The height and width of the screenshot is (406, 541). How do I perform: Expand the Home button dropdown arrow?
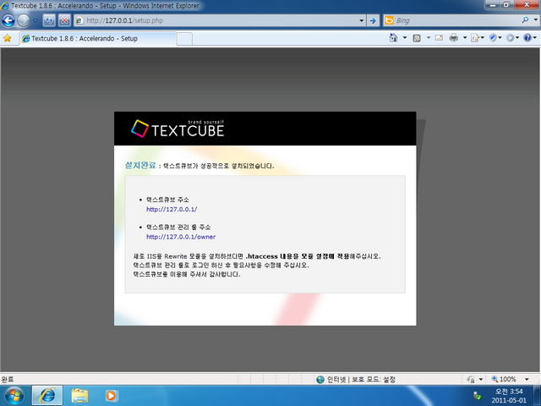click(x=405, y=37)
